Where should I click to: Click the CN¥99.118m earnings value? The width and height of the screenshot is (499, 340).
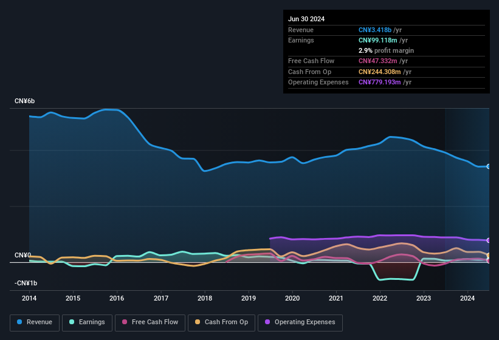click(x=378, y=40)
